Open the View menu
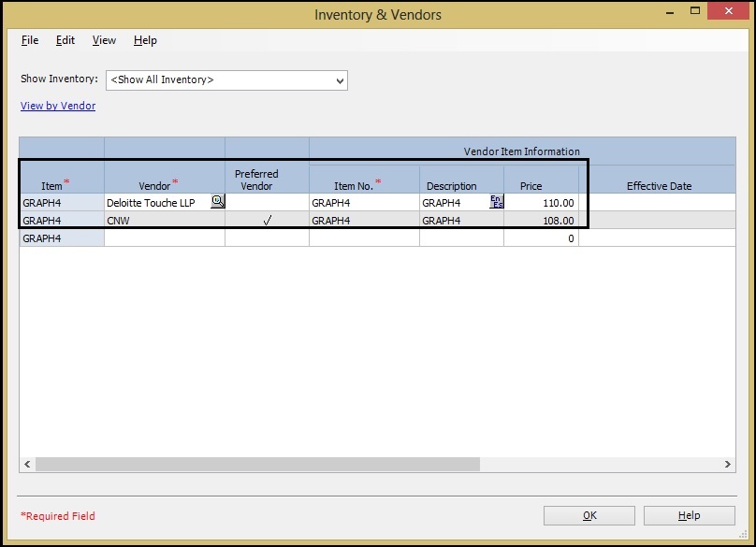The image size is (756, 547). pyautogui.click(x=104, y=40)
